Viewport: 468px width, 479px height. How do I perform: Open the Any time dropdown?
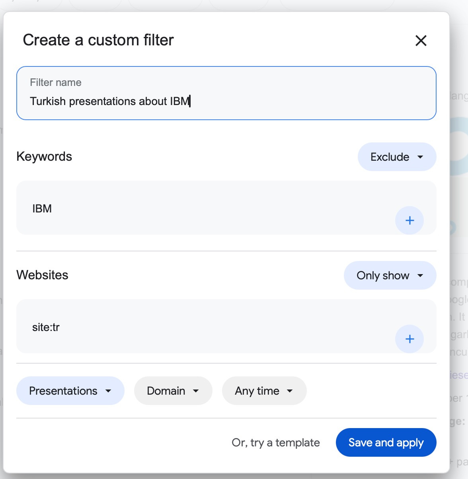coord(264,391)
